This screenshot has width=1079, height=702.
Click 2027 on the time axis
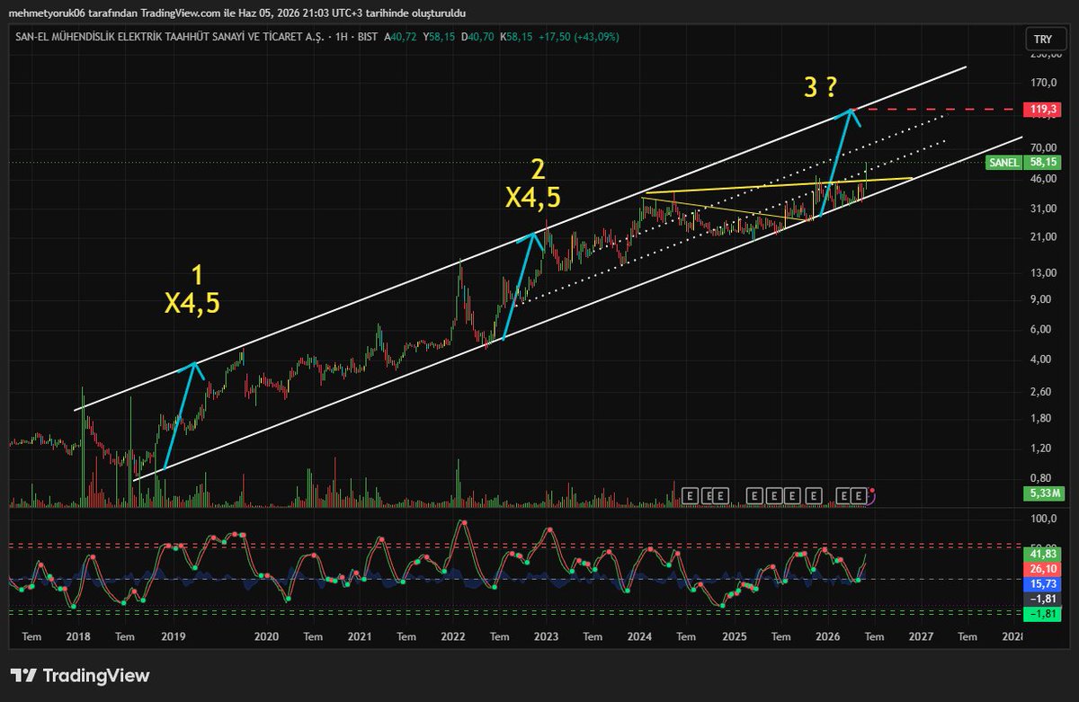click(x=921, y=637)
